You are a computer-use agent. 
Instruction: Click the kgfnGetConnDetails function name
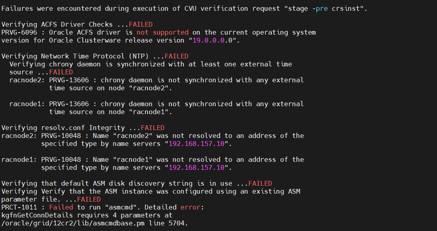[37, 215]
